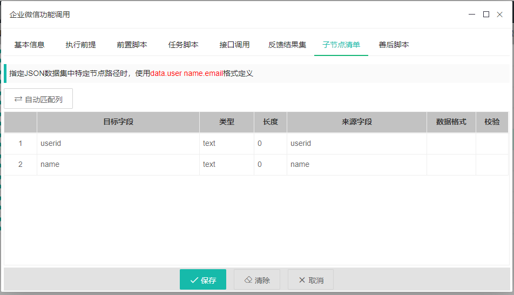Click the text type cell of userid row
This screenshot has height=295, width=514.
[x=227, y=143]
